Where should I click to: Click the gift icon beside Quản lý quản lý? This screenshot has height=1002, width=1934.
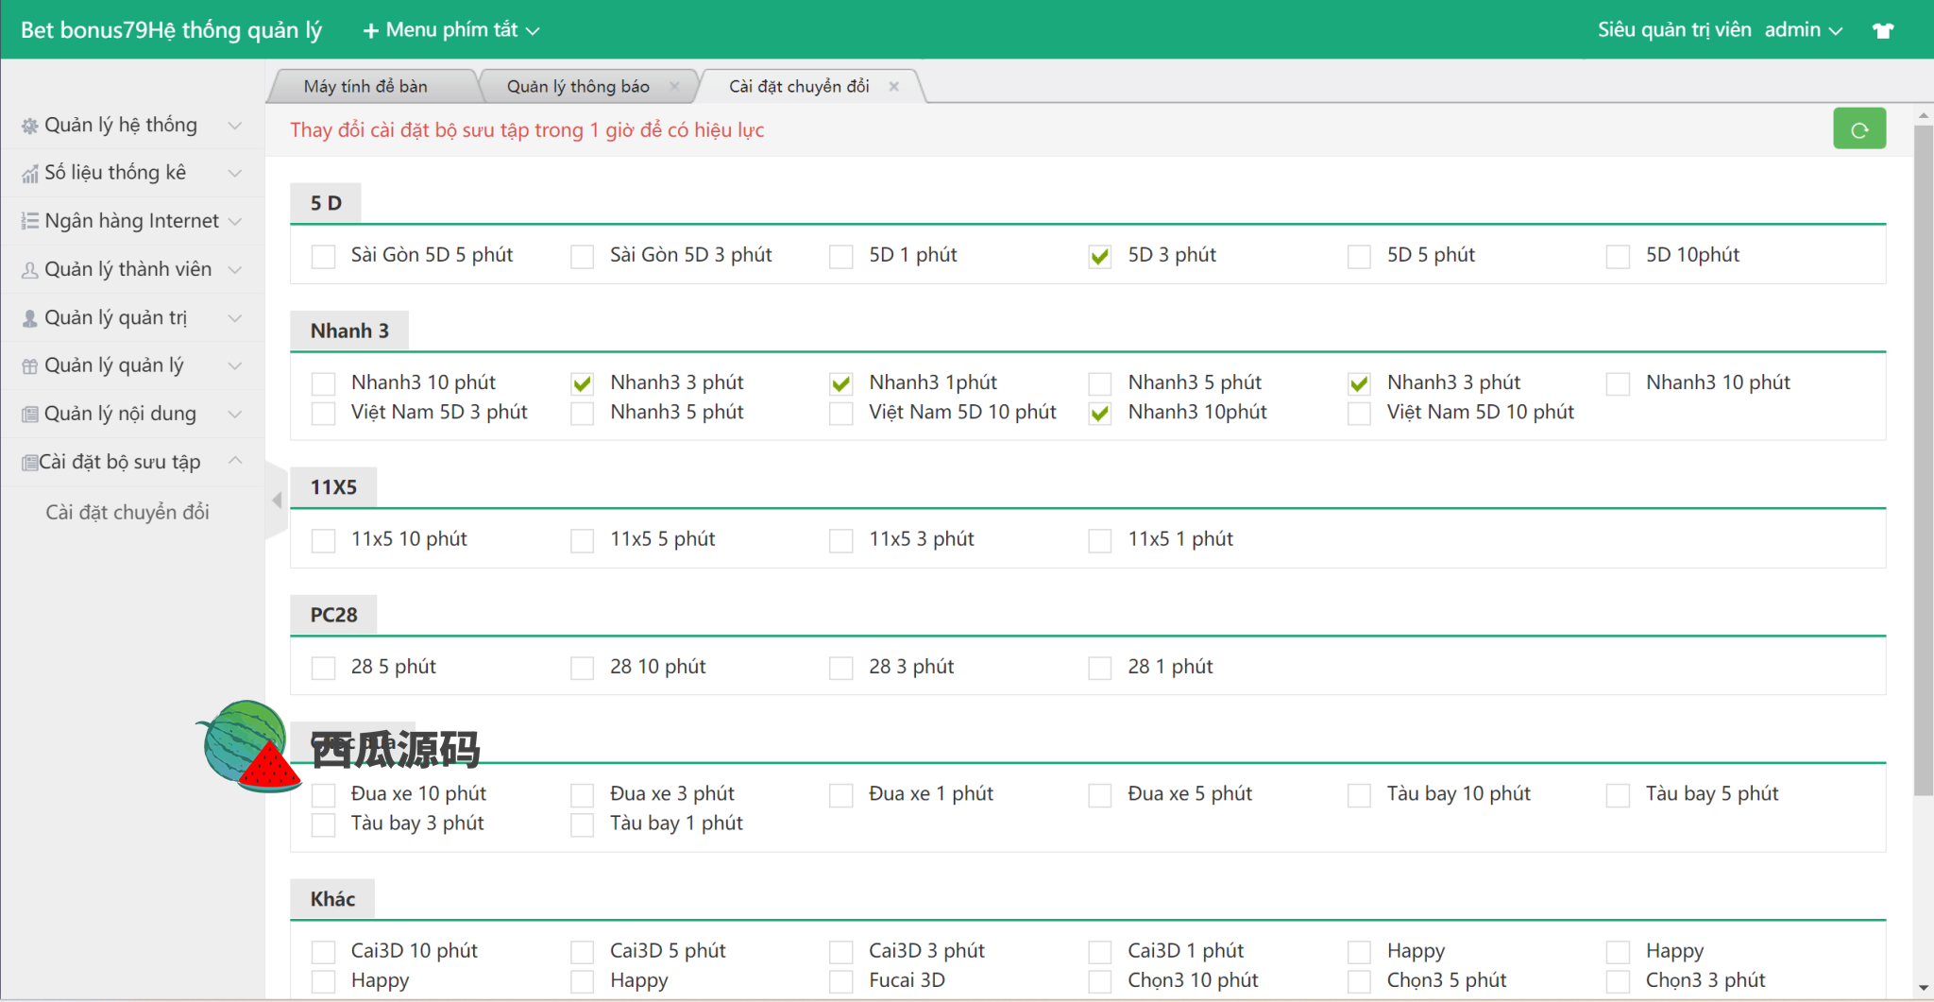click(x=30, y=366)
